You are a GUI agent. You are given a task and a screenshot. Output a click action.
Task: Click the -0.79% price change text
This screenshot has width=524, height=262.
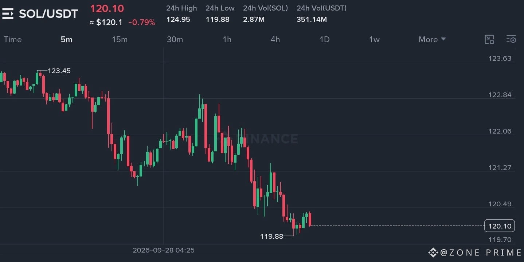[x=142, y=23]
